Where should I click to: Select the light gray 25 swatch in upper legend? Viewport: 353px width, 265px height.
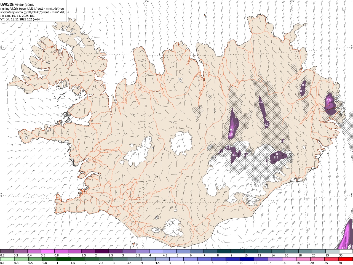(x=332, y=251)
